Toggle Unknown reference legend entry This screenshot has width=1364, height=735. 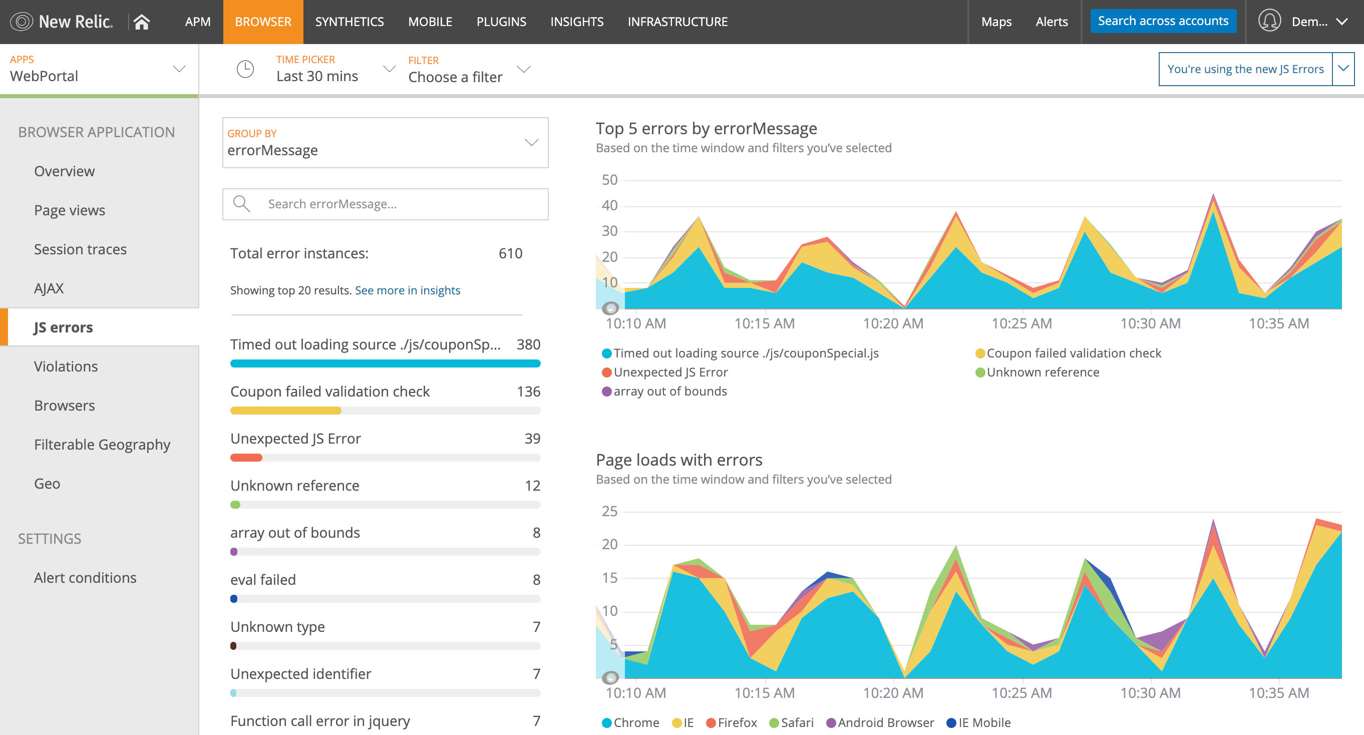click(1037, 373)
